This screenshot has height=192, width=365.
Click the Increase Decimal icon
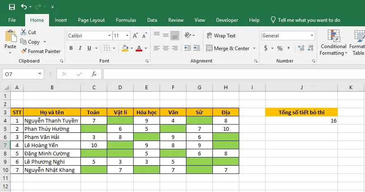click(301, 48)
